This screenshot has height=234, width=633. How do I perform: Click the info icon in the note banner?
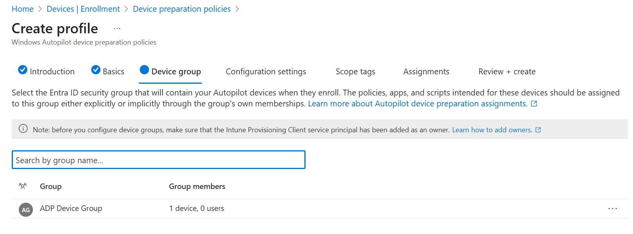[23, 129]
